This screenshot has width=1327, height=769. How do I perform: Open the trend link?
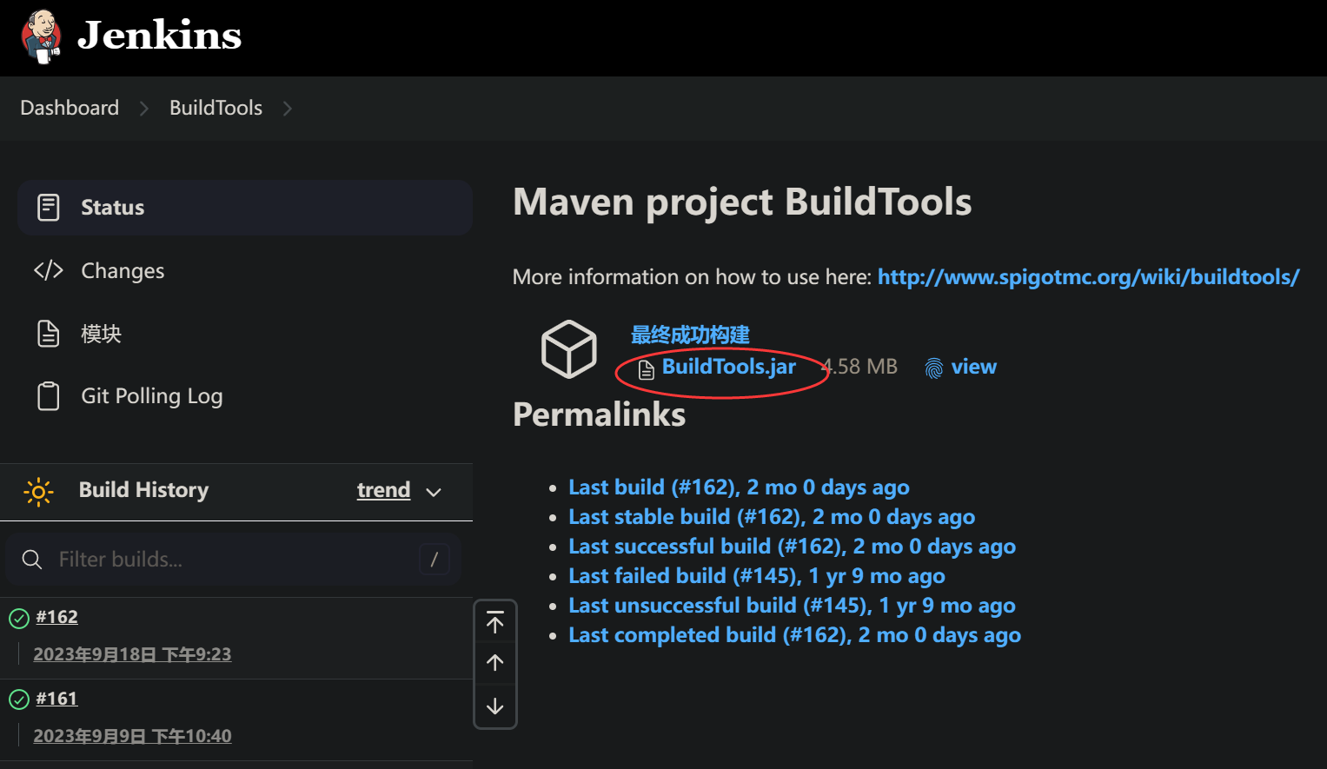(383, 490)
